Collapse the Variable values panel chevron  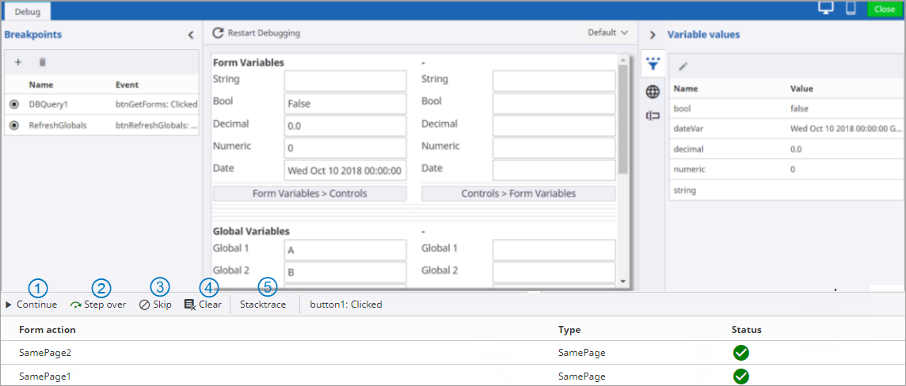[x=653, y=35]
